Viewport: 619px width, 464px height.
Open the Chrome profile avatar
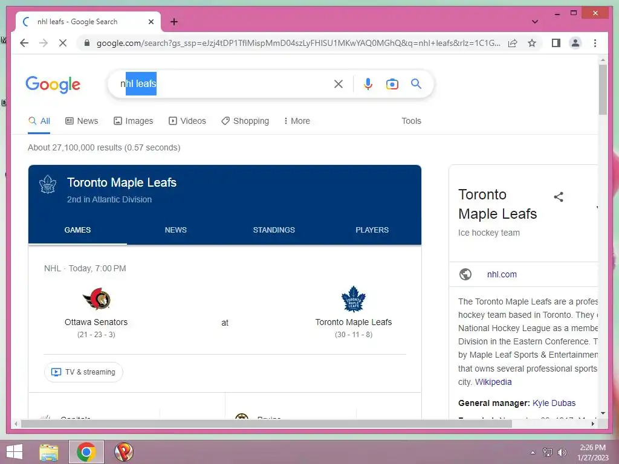tap(575, 43)
